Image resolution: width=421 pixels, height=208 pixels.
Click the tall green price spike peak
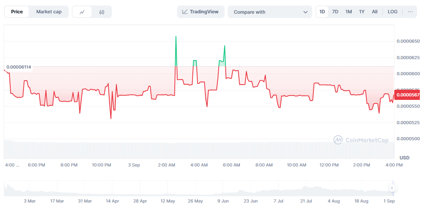(x=176, y=36)
